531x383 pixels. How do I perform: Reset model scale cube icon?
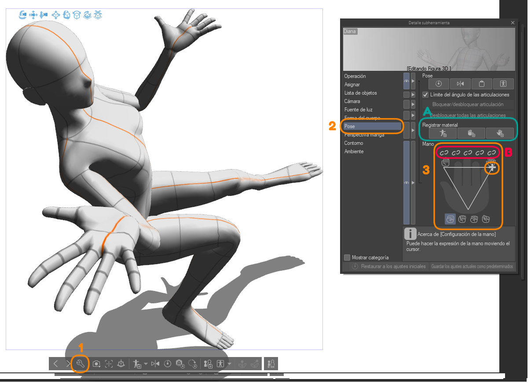point(180,364)
